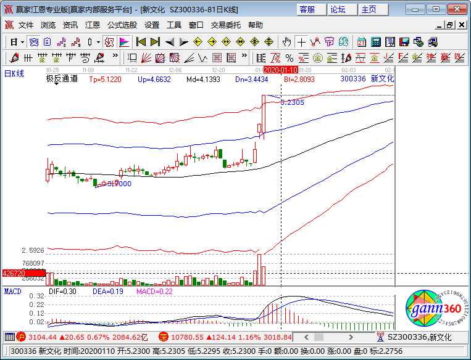Open the calculator tool icon
The height and width of the screenshot is (360, 471).
point(375,42)
